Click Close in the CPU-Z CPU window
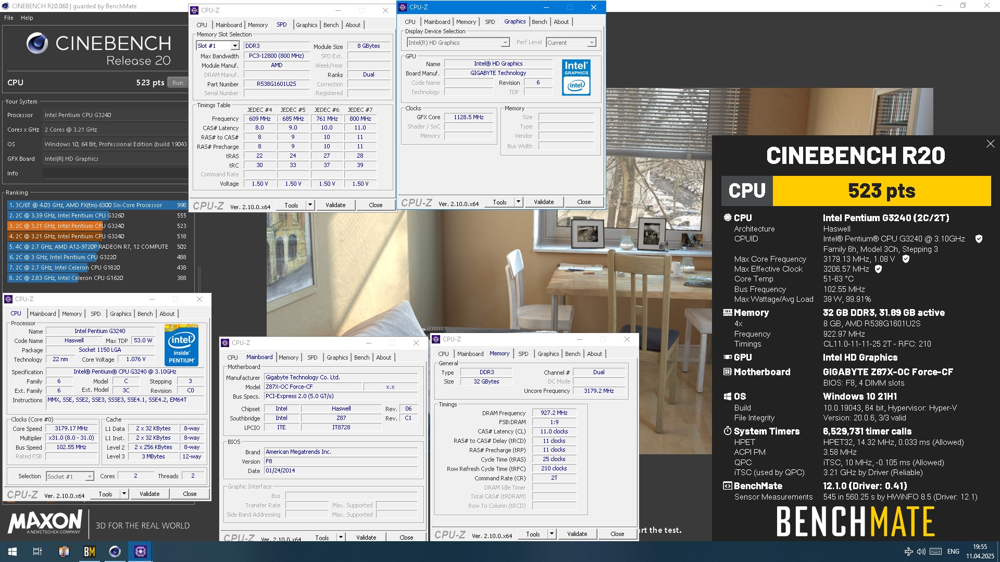This screenshot has height=562, width=1000. [190, 494]
